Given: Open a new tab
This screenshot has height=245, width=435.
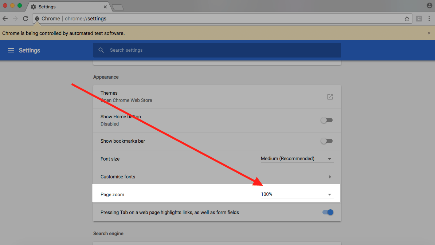Looking at the screenshot, I should tap(118, 7).
